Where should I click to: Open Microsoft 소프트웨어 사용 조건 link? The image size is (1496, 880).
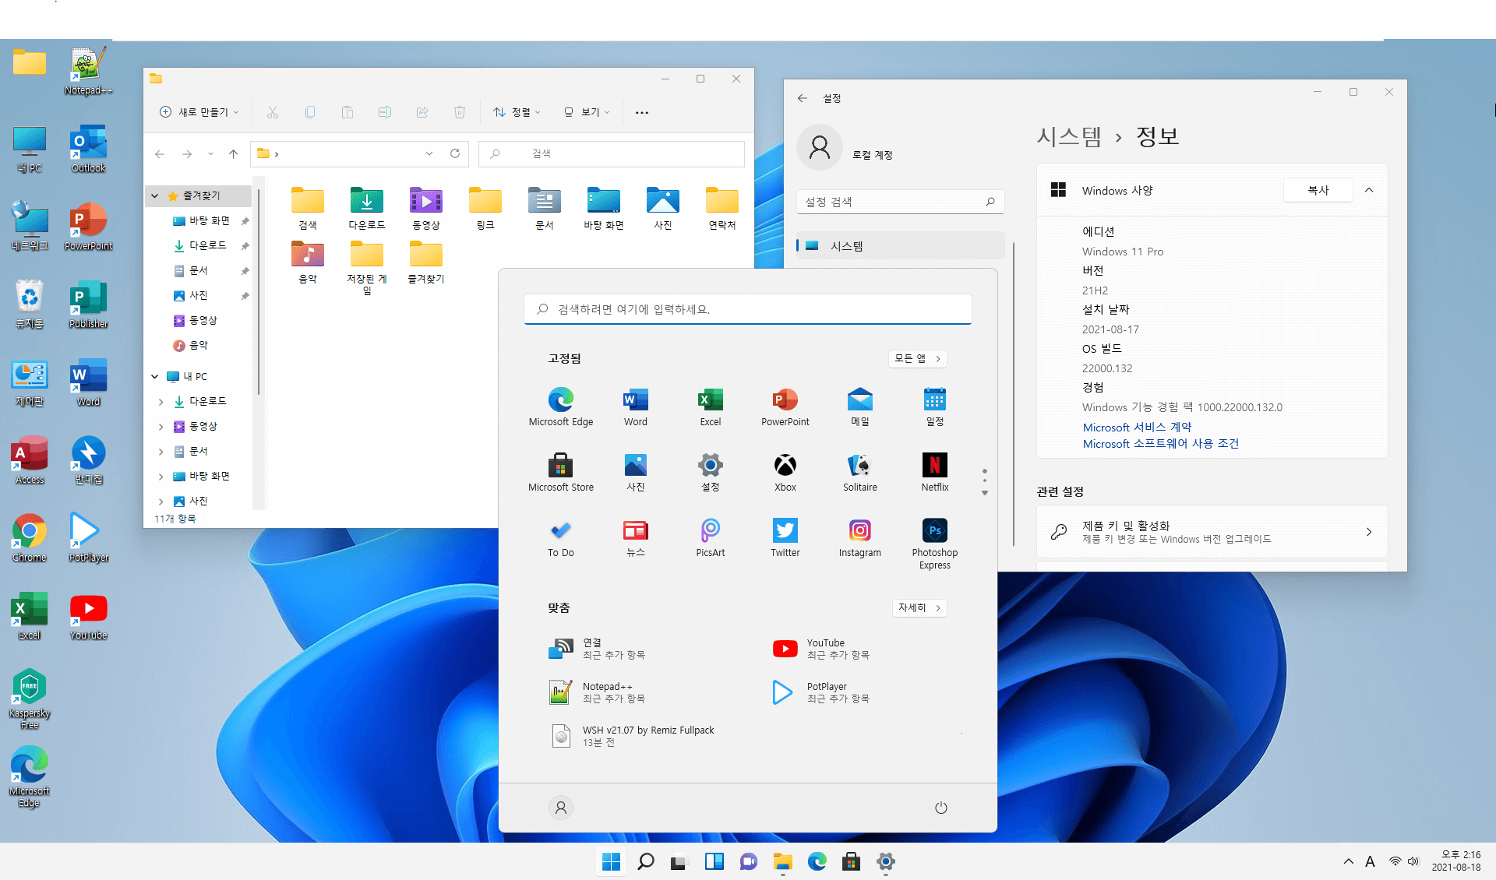[x=1160, y=444]
